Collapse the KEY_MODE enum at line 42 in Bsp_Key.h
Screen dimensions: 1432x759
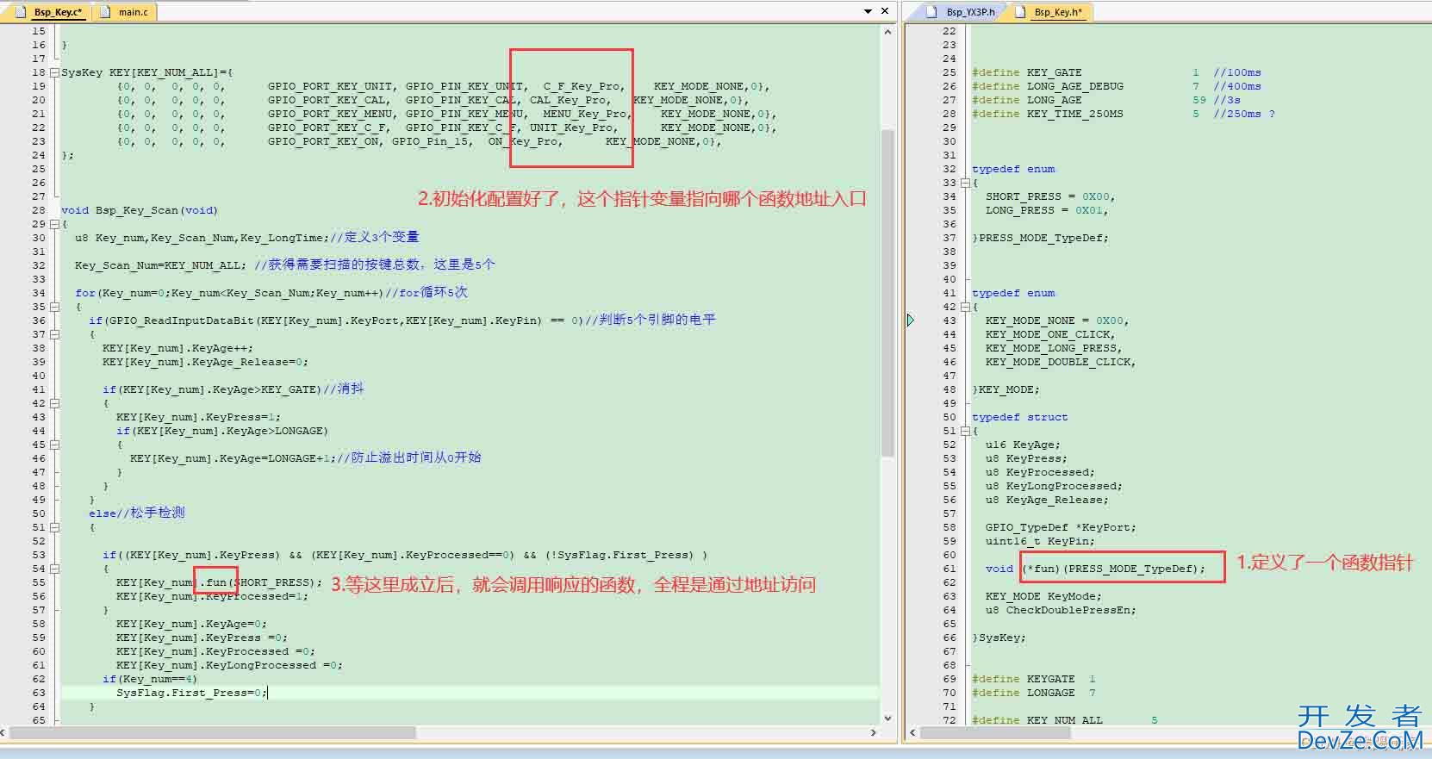[966, 307]
